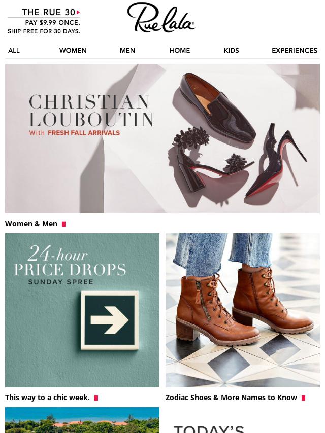
Task: Click the tropical resort image tile
Action: point(82,420)
